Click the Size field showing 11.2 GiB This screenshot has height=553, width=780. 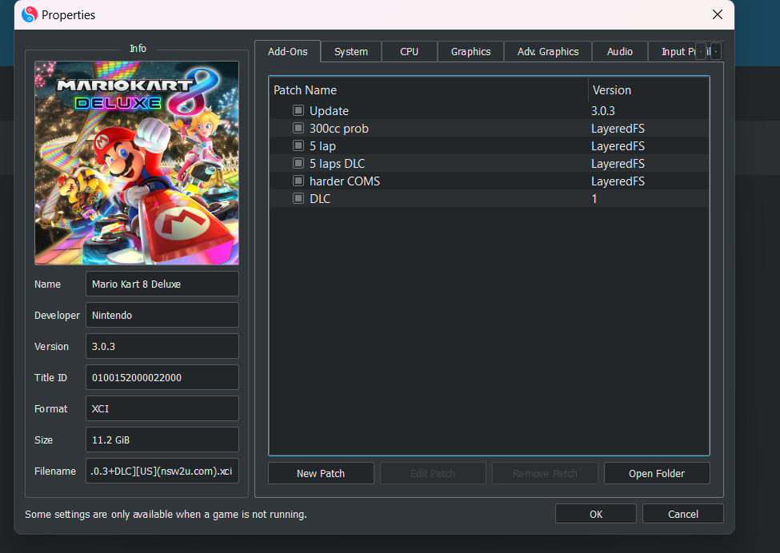tap(162, 440)
